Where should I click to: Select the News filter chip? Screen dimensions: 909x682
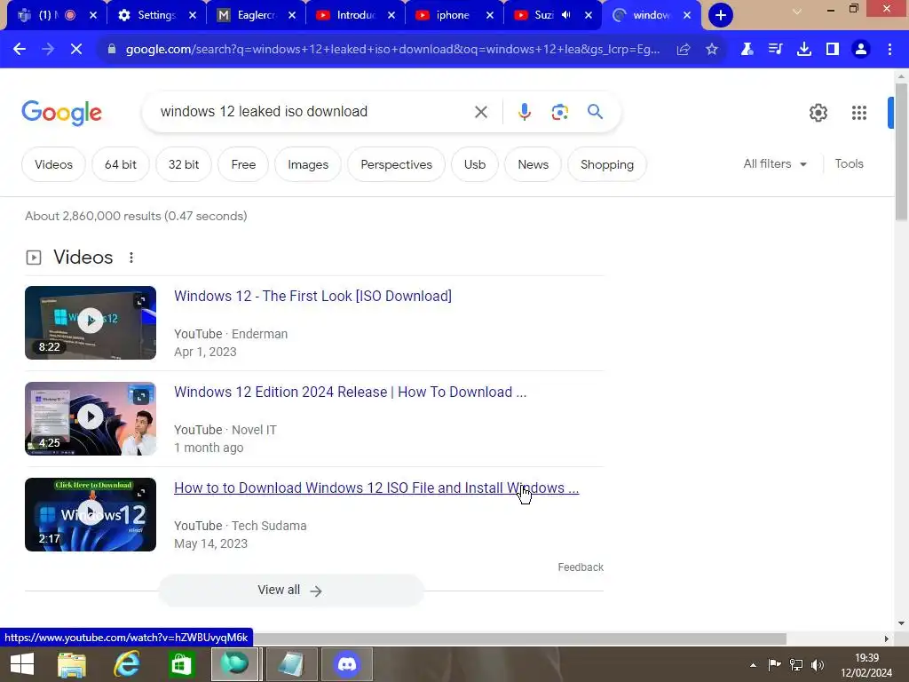tap(533, 164)
